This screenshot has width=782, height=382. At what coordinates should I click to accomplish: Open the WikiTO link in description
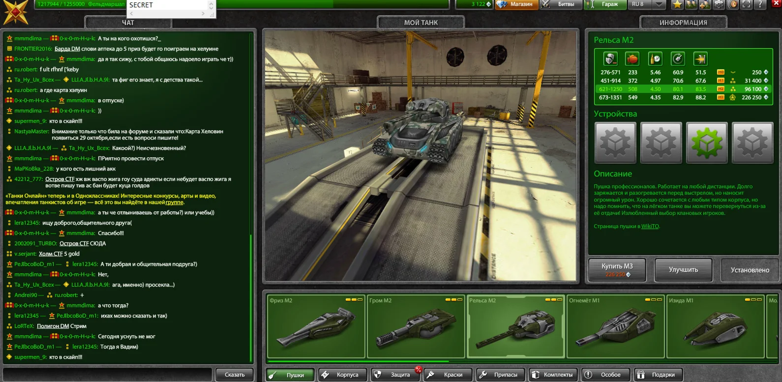tap(650, 227)
